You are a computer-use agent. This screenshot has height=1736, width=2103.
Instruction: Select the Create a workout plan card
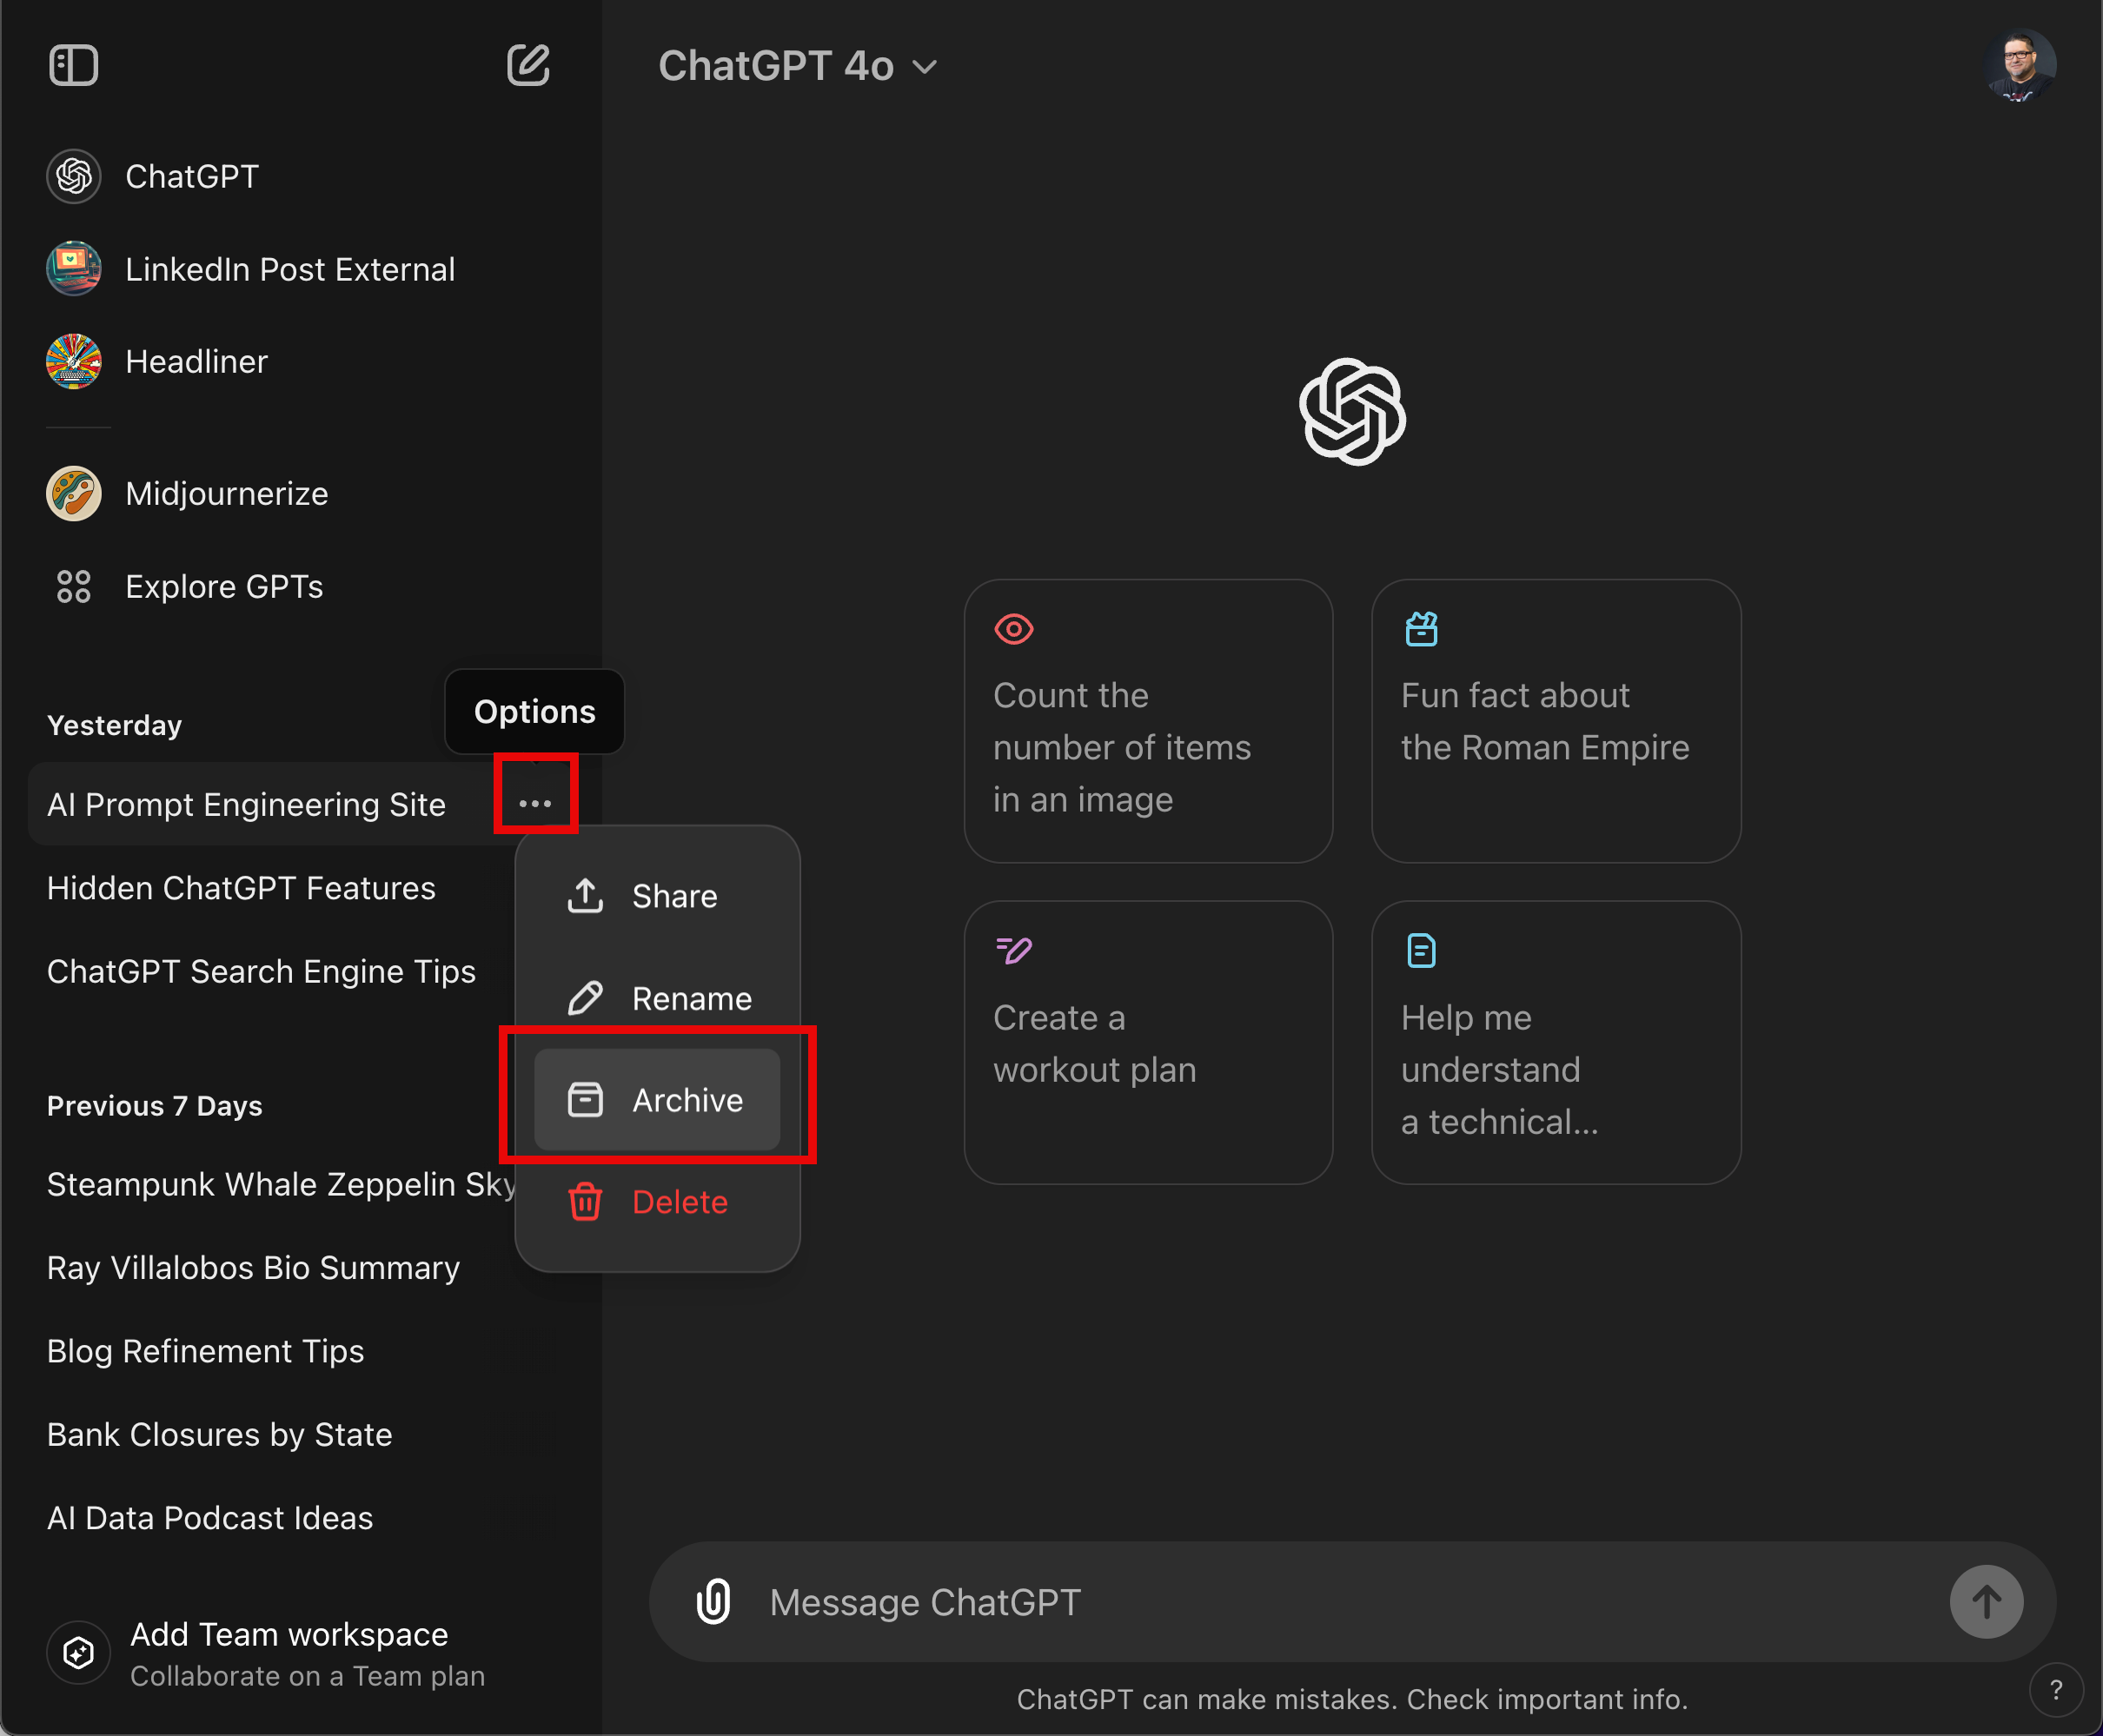click(1147, 1042)
